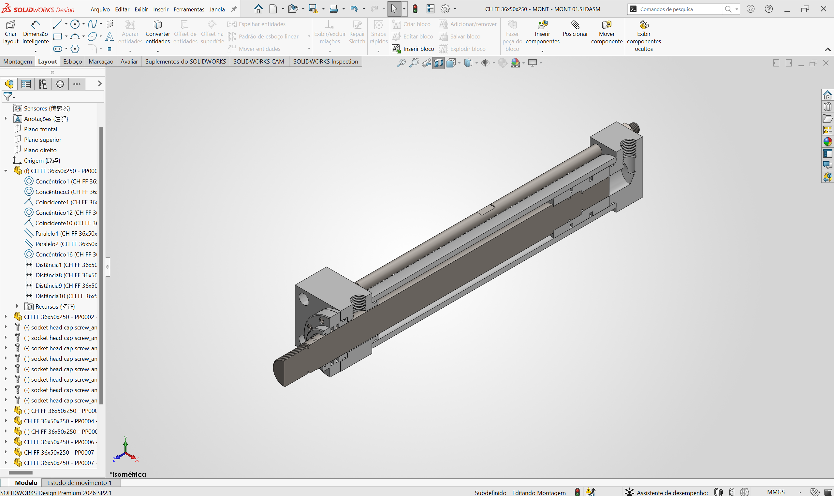Click the Rebuild traffic light icon
834x496 pixels.
[415, 9]
